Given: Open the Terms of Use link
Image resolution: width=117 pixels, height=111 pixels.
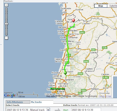Looking at the screenshot, I should click(105, 96).
